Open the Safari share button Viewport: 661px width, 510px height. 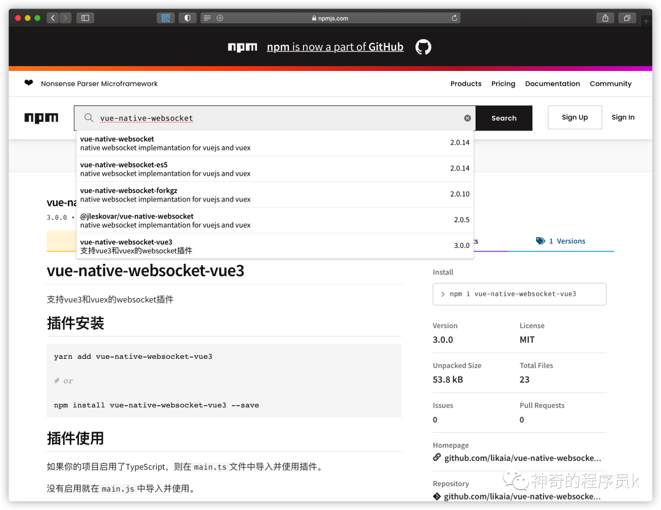(605, 18)
